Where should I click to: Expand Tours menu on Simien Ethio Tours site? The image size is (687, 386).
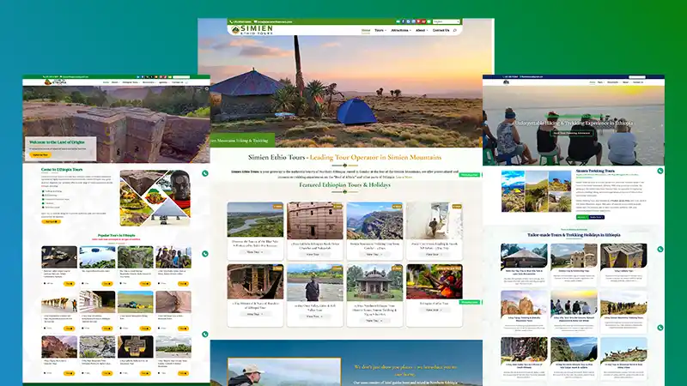point(380,30)
